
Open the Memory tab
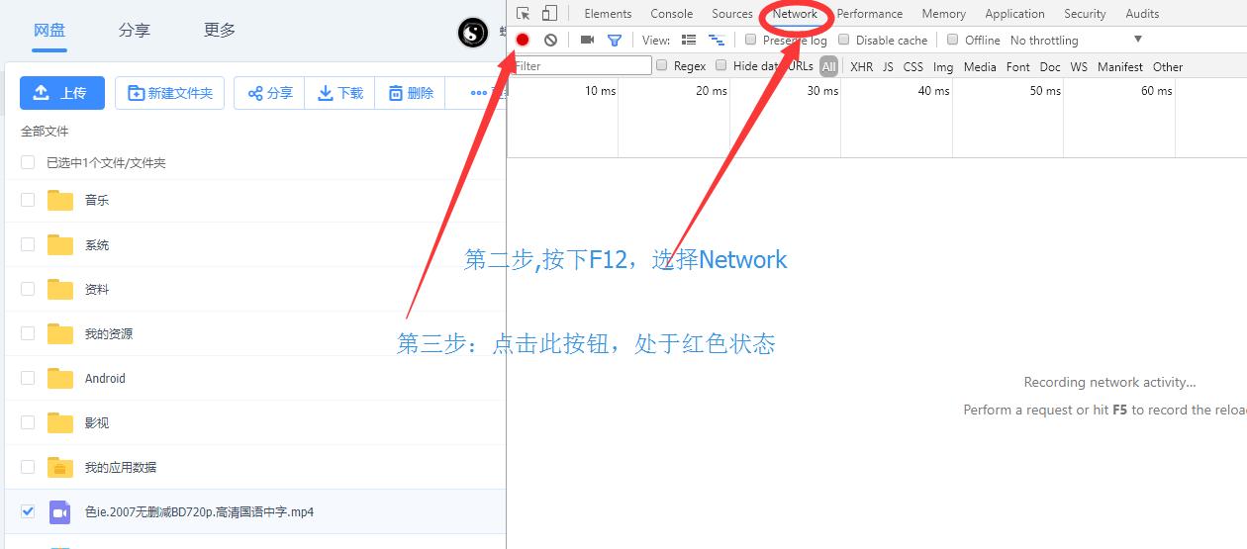[944, 14]
